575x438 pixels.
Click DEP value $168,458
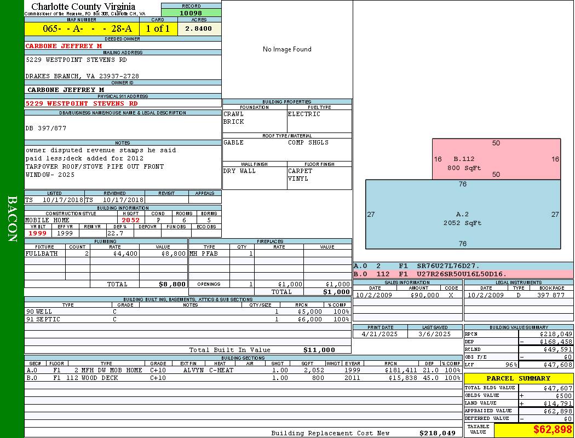point(556,342)
